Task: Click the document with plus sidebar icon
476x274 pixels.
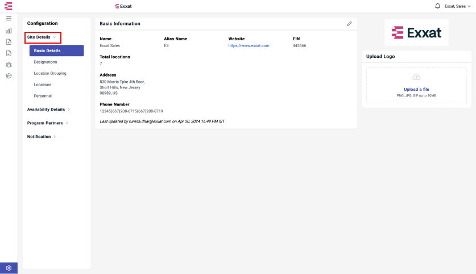Action: [x=9, y=42]
